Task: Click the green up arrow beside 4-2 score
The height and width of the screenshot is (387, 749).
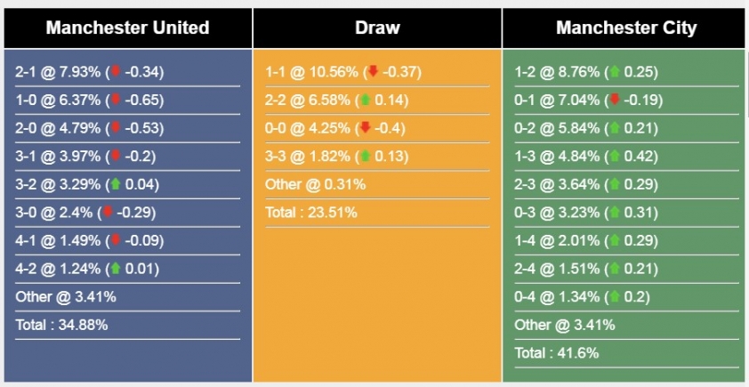Action: (115, 269)
